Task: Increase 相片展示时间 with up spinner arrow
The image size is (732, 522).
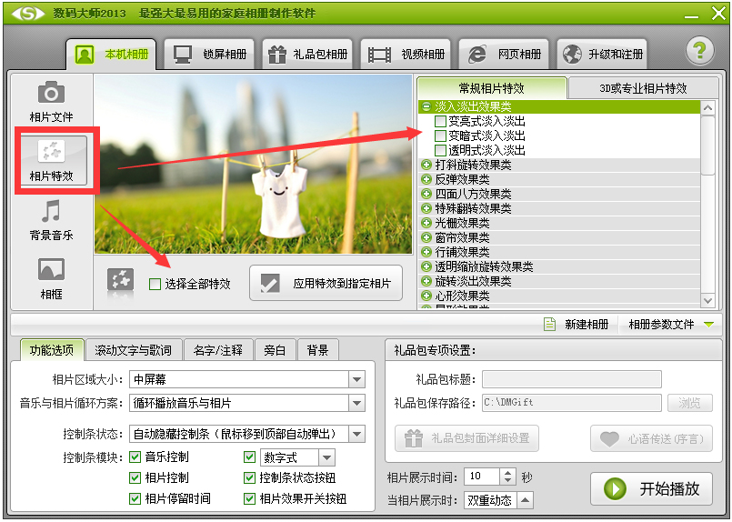Action: [508, 473]
